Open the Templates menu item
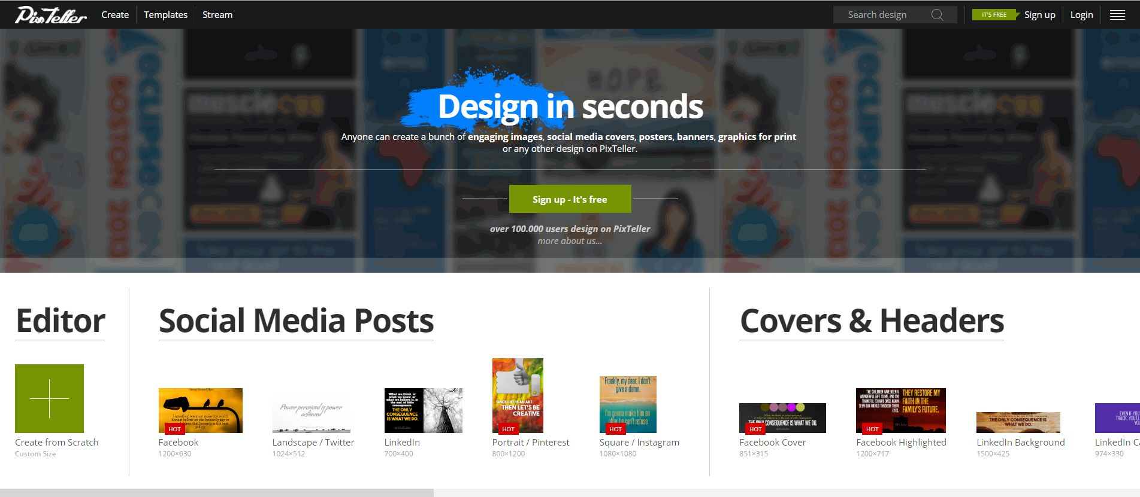 point(165,15)
